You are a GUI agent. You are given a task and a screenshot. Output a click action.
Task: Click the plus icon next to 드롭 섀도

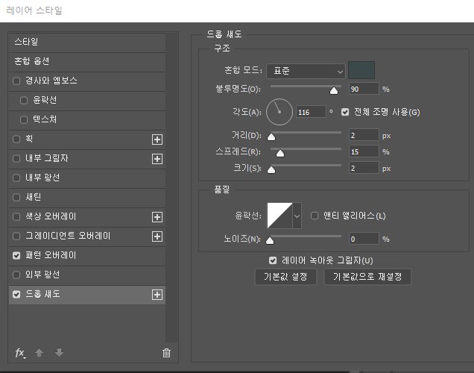[x=157, y=295]
